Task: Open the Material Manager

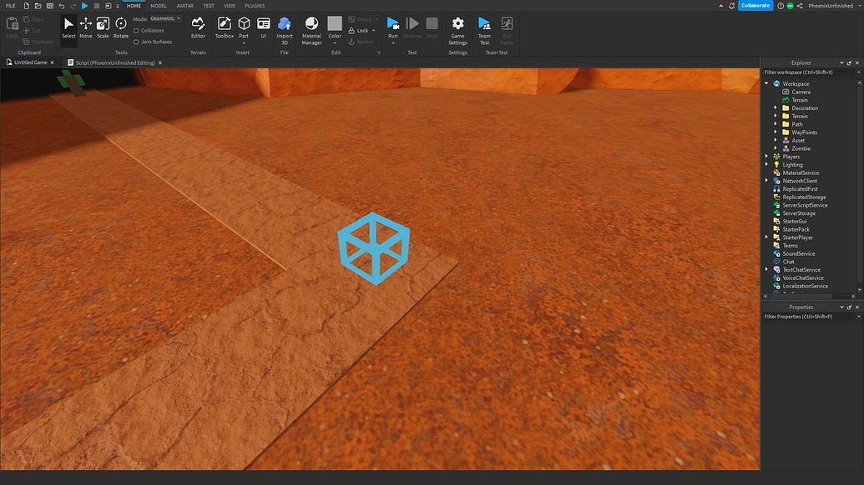Action: 311,30
